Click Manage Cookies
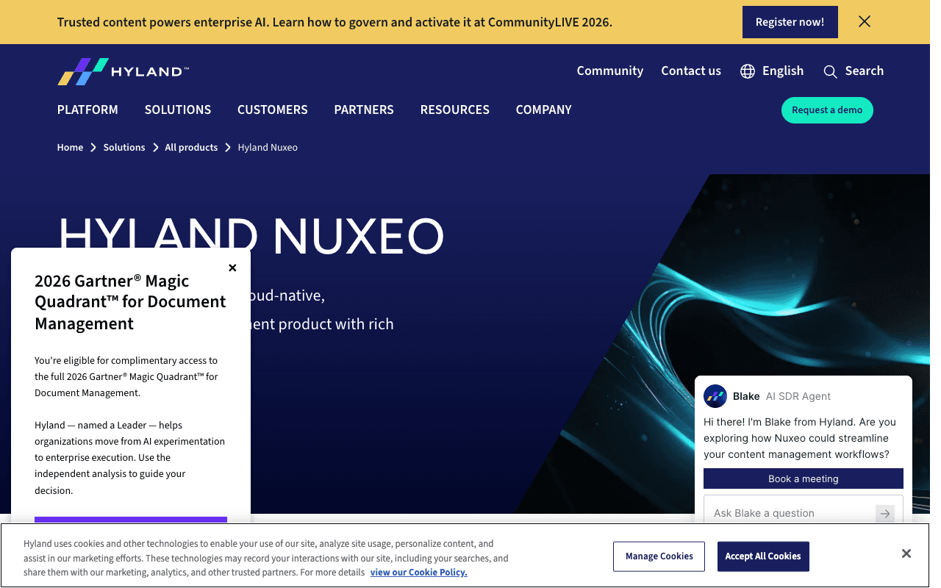Screen dimensions: 941x588 [x=659, y=556]
